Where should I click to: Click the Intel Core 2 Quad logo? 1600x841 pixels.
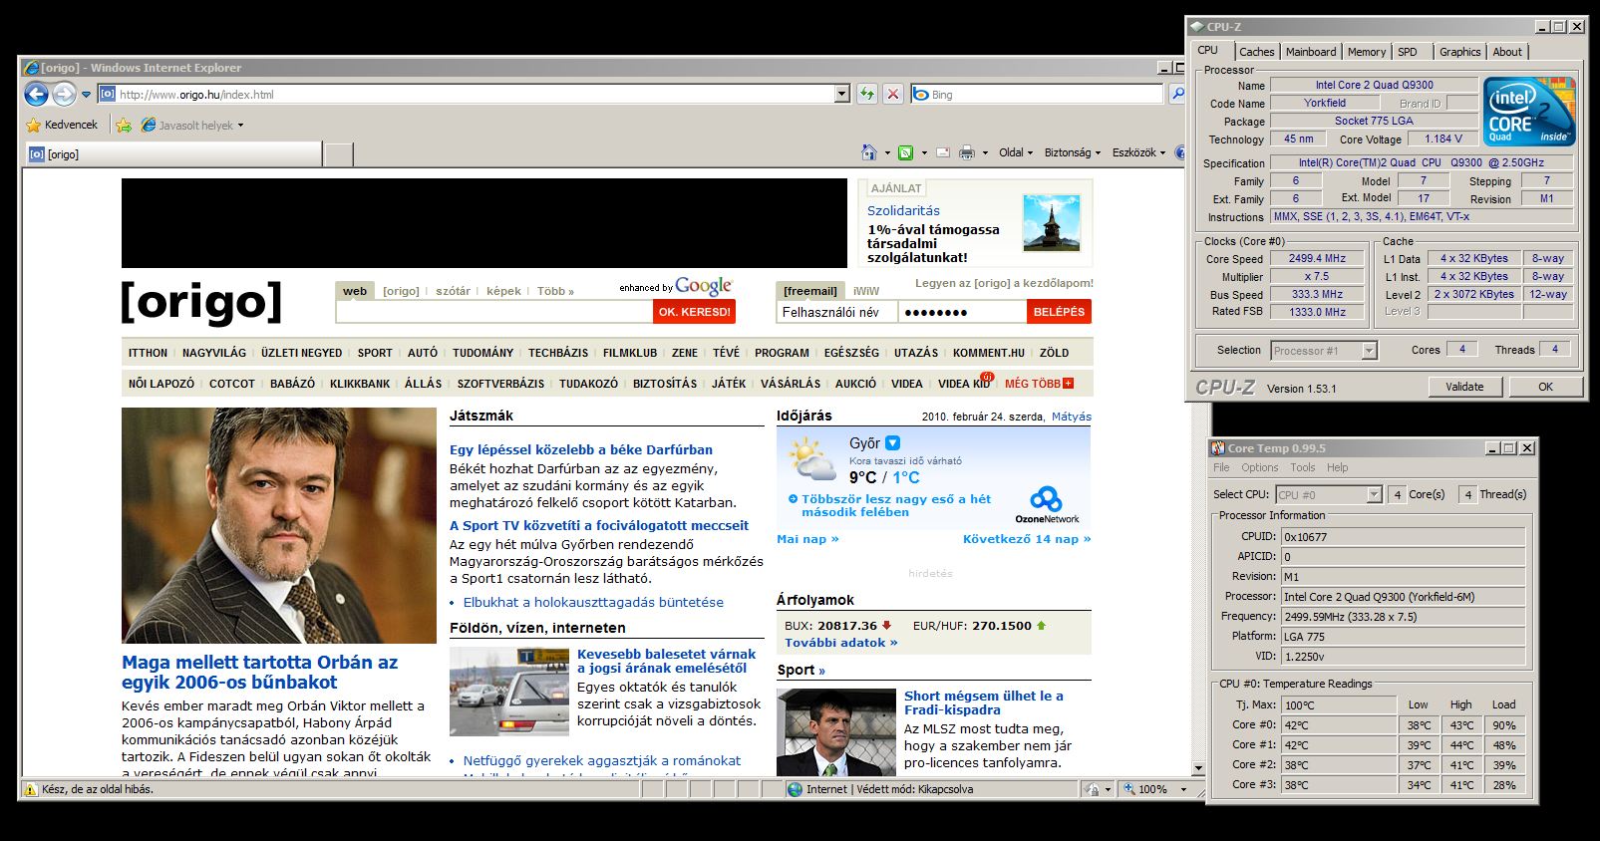tap(1529, 112)
